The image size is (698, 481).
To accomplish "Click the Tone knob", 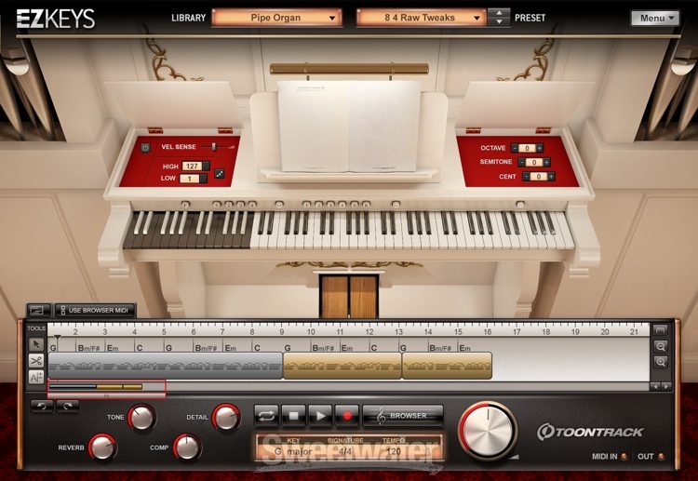I will coord(141,418).
